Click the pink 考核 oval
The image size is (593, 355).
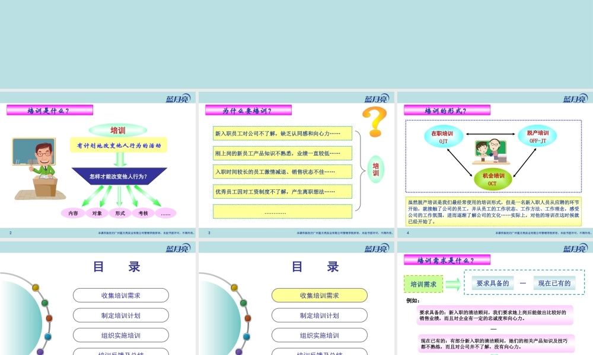(x=143, y=213)
